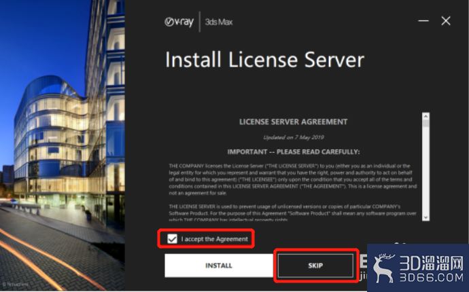Click the scrollbar up arrow in agreement
Image resolution: width=469 pixels, height=292 pixels.
tap(426, 115)
